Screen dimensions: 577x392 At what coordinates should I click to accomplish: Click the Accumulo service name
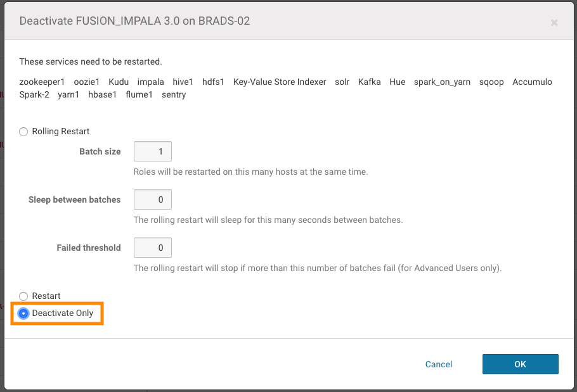[532, 82]
